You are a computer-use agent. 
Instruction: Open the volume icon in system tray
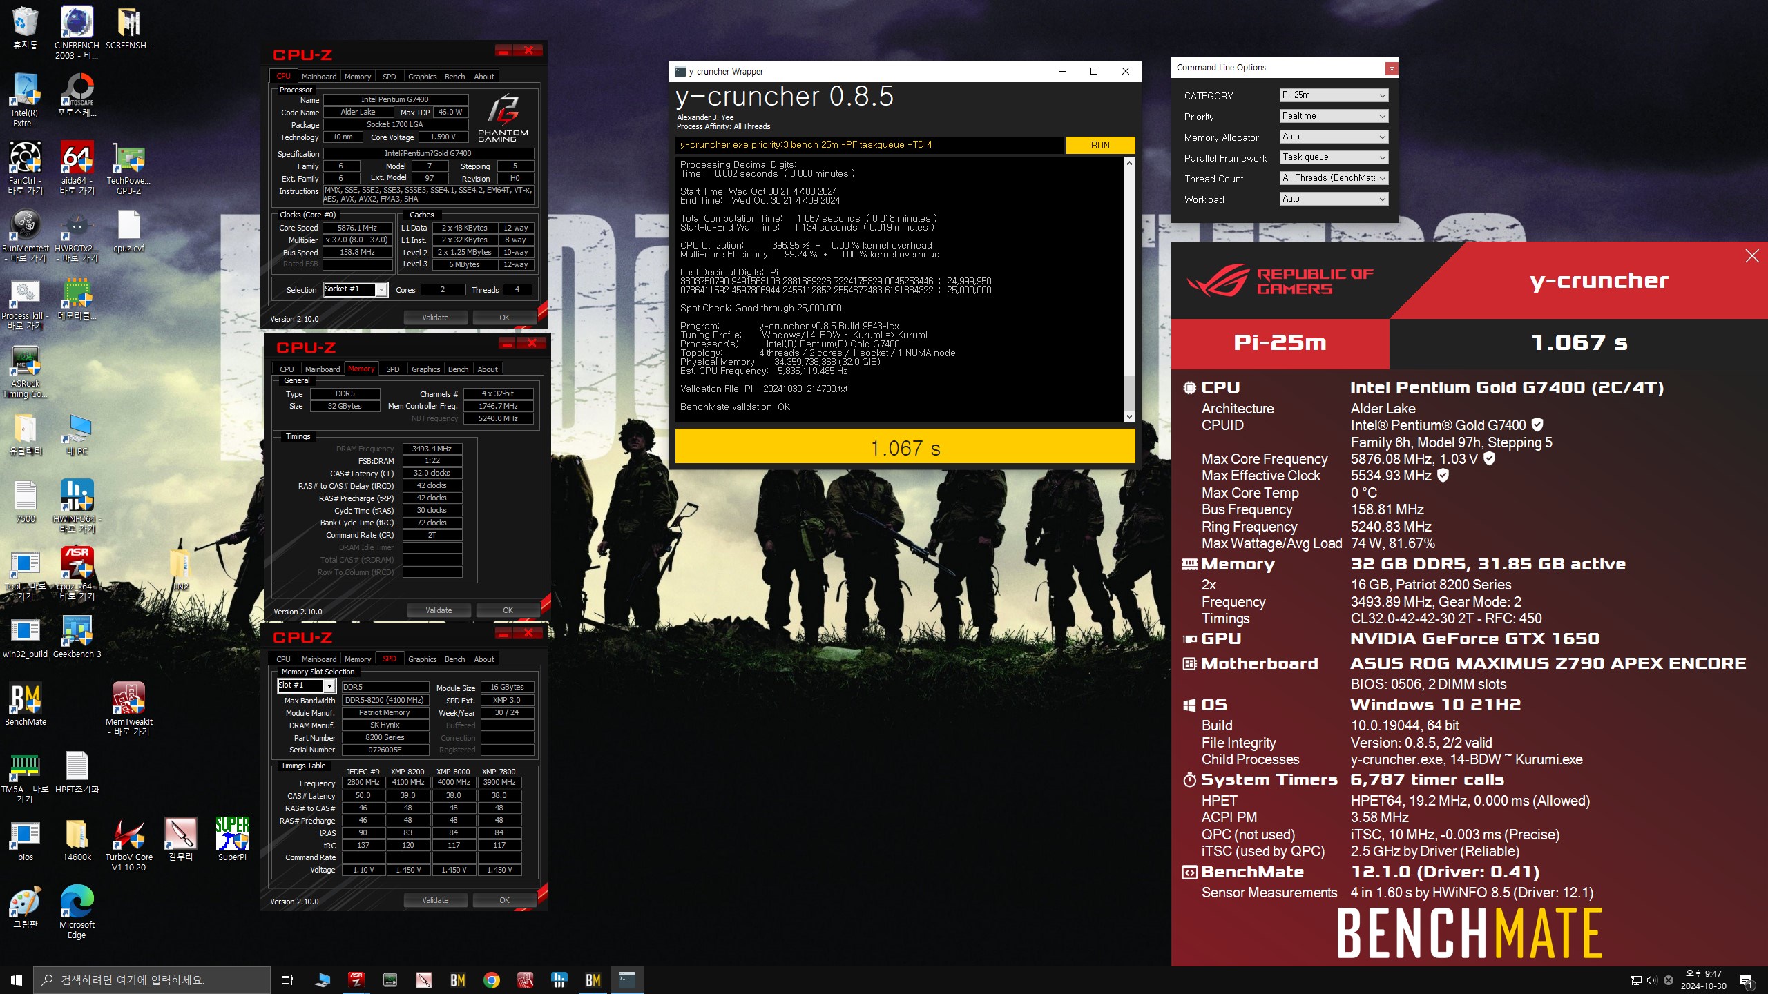[1651, 980]
